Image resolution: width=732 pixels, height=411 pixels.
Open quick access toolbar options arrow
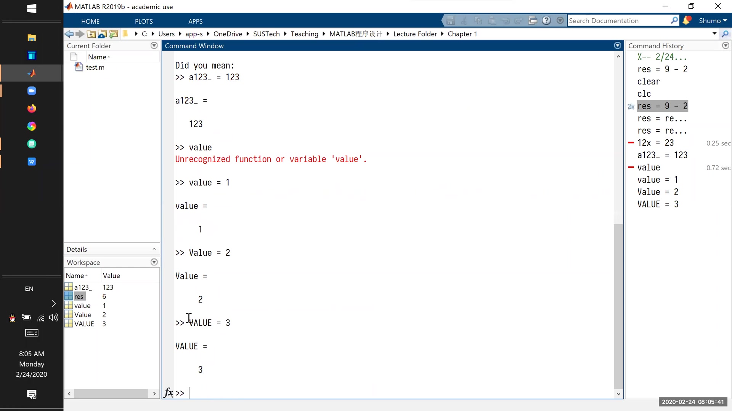560,21
